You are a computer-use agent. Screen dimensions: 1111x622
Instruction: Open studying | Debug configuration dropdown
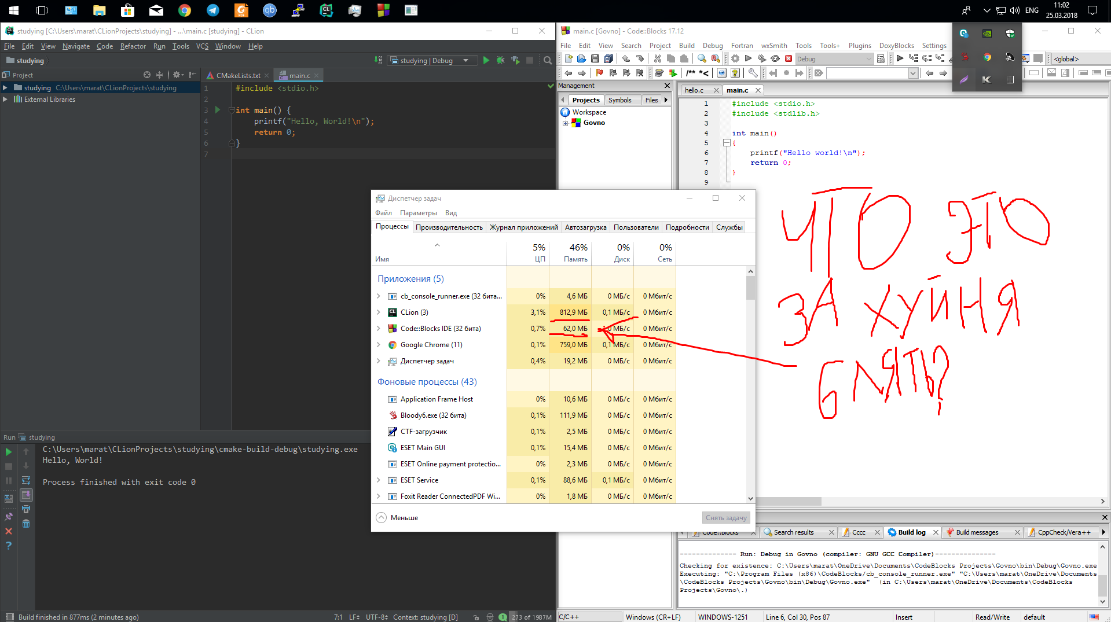pos(432,60)
